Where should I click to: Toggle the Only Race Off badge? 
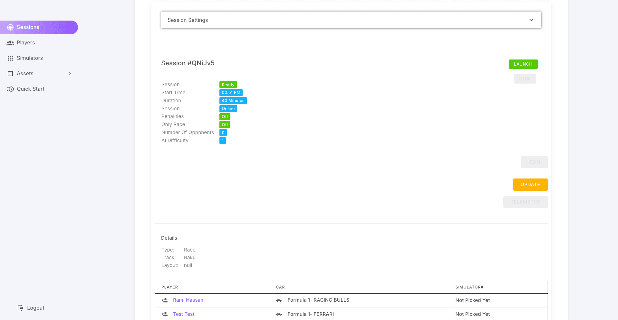[225, 124]
